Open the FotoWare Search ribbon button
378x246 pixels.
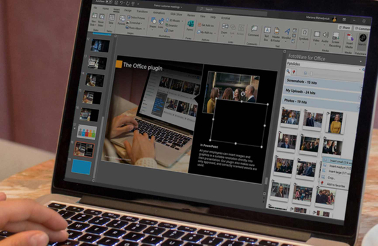tap(362, 40)
